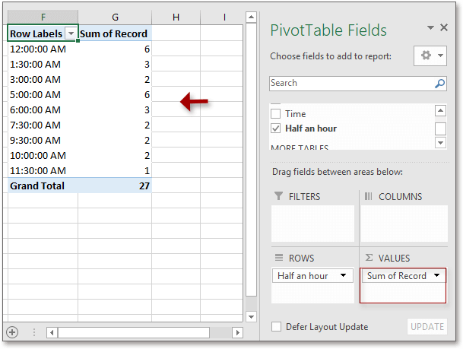Add a new sheet with plus icon

pos(11,332)
